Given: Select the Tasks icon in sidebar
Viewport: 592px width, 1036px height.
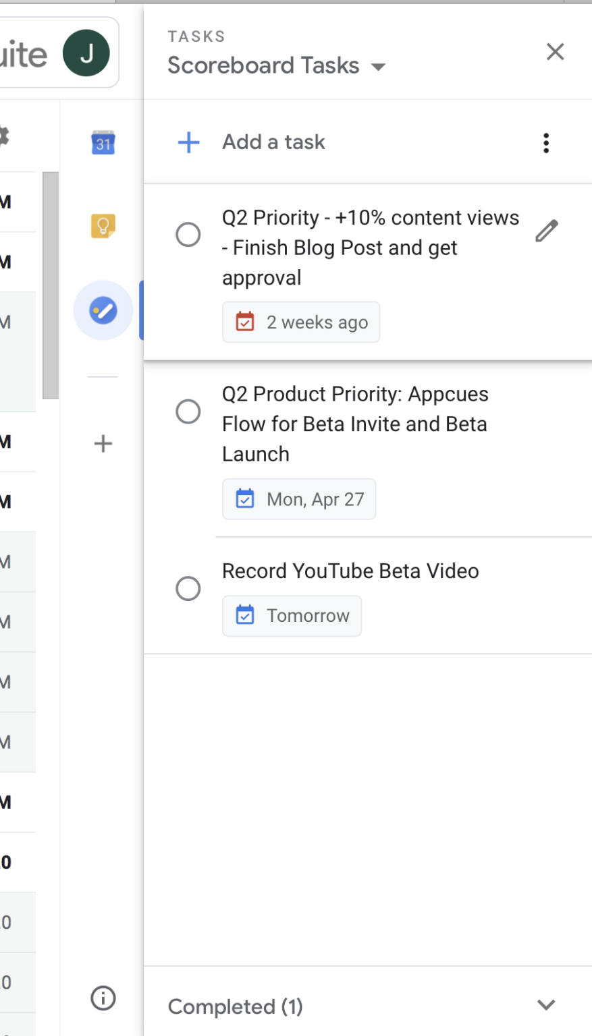Looking at the screenshot, I should 103,311.
